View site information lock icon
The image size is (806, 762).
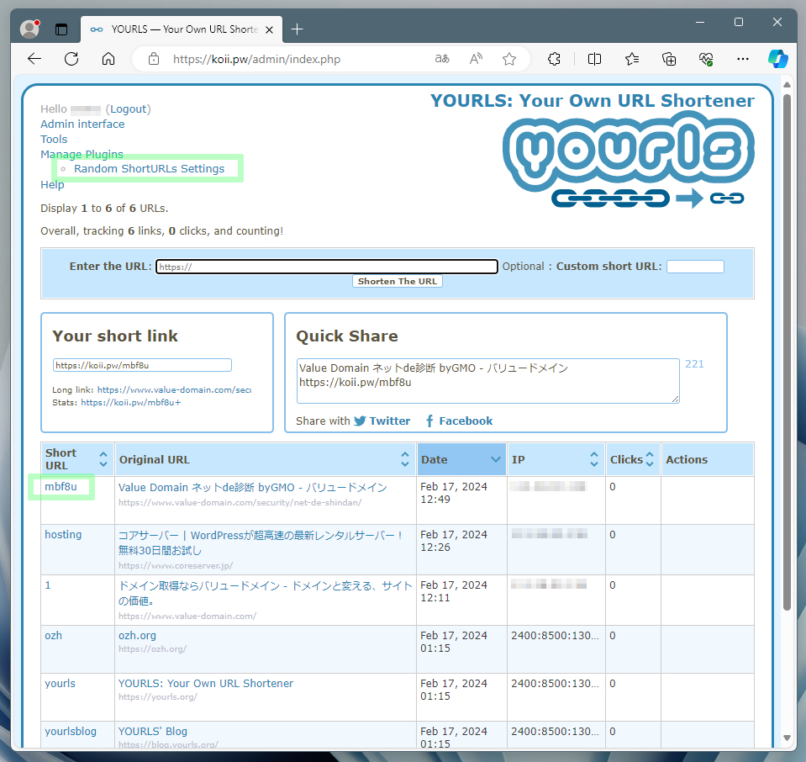(x=154, y=59)
